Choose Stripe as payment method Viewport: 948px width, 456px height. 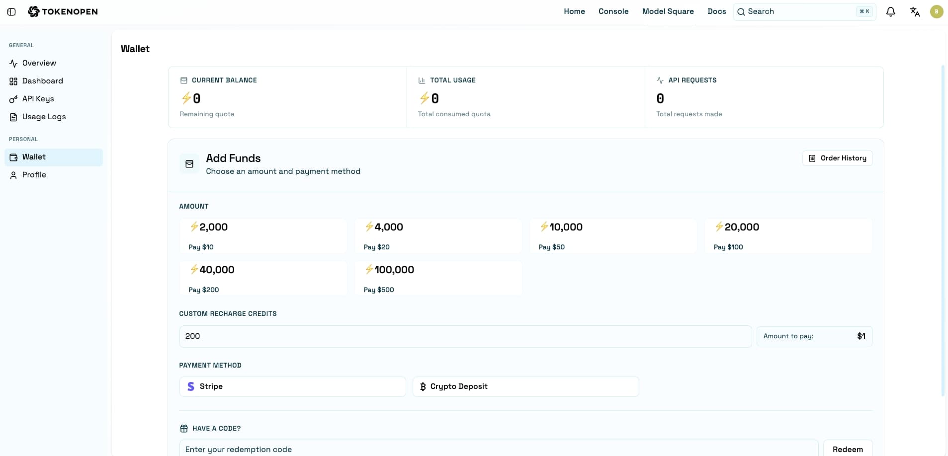(x=293, y=386)
